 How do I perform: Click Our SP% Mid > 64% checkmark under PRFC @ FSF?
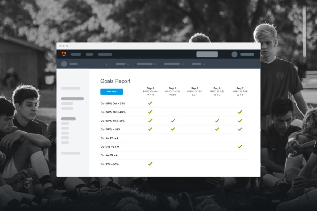240,112
